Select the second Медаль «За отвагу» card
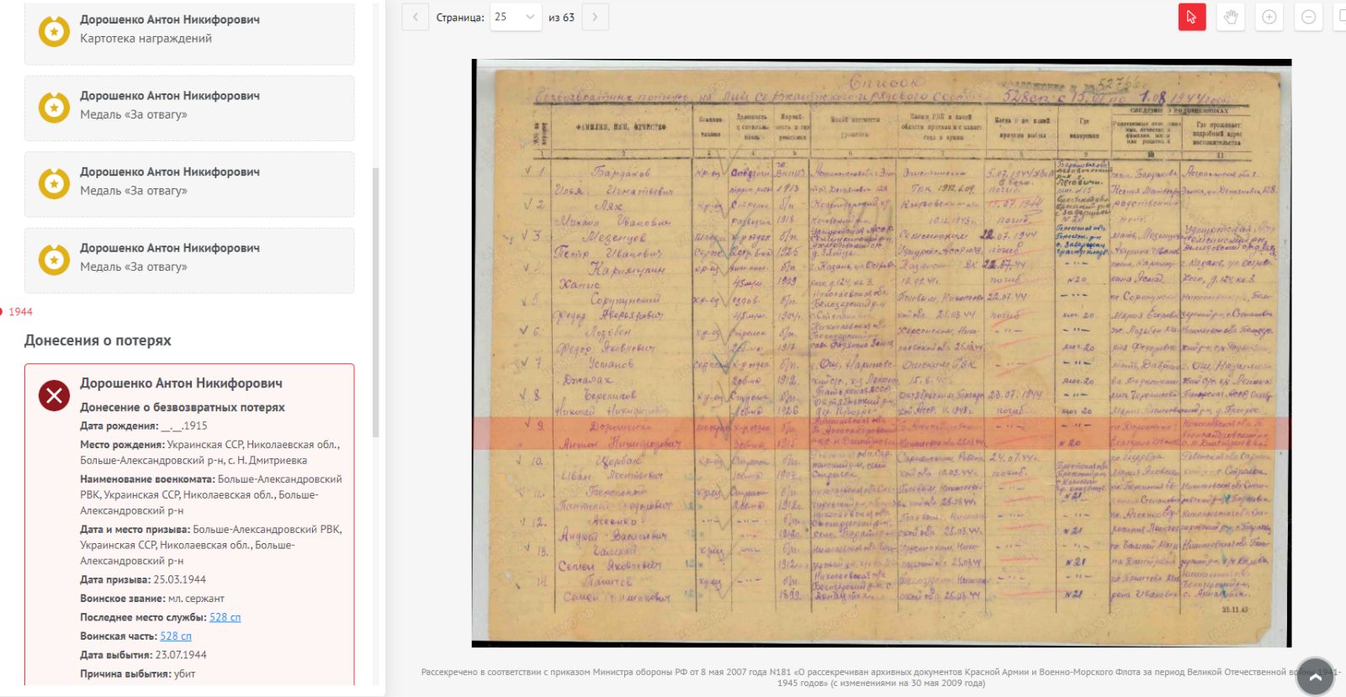The image size is (1346, 697). (189, 182)
